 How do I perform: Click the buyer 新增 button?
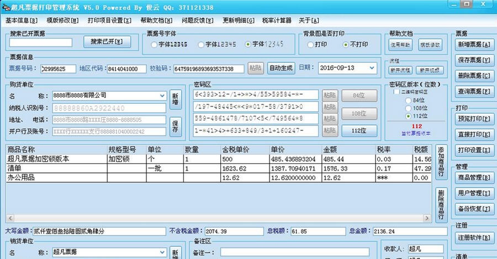coord(175,99)
